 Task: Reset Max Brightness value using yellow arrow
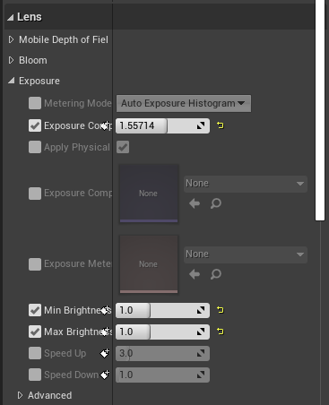pyautogui.click(x=221, y=332)
